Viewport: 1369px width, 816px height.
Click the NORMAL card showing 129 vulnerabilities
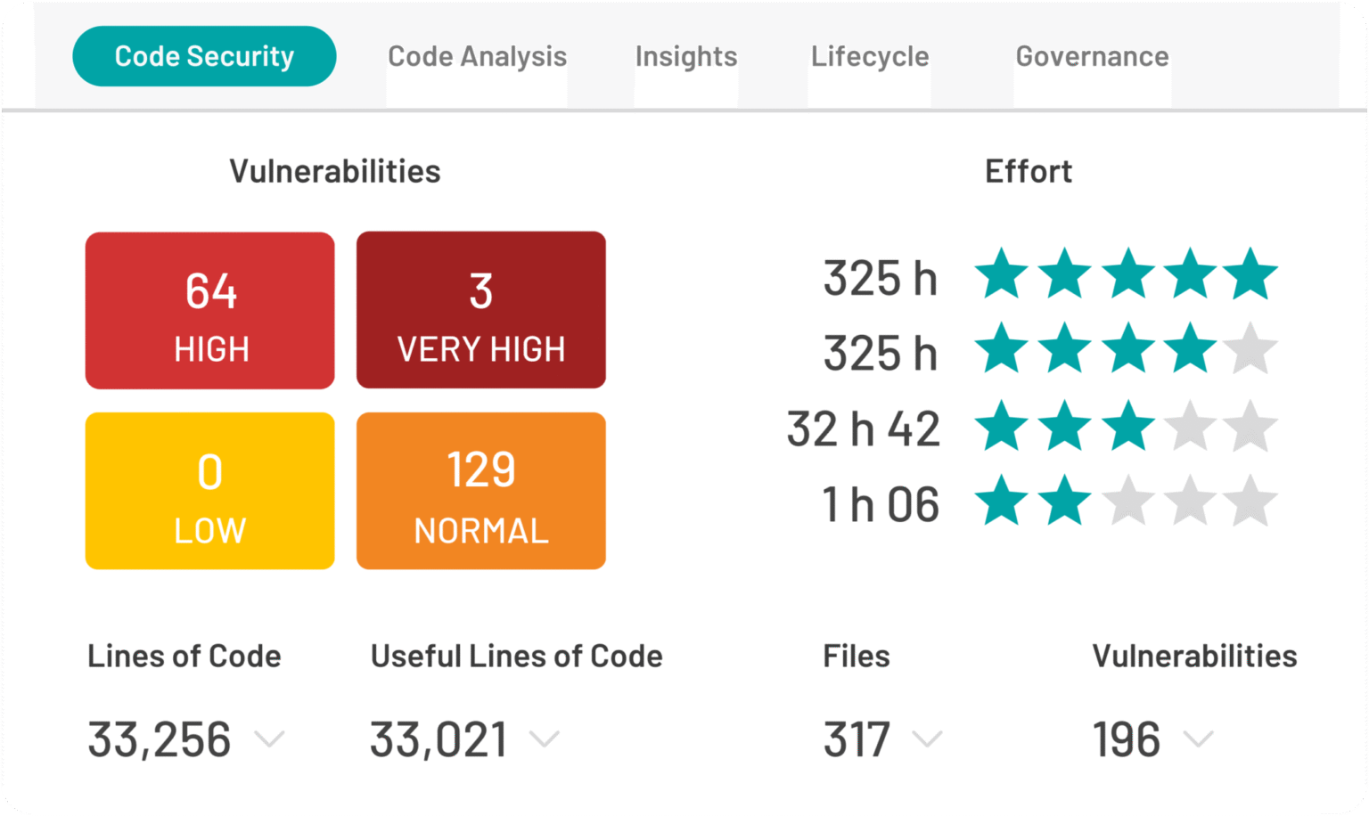[x=480, y=490]
